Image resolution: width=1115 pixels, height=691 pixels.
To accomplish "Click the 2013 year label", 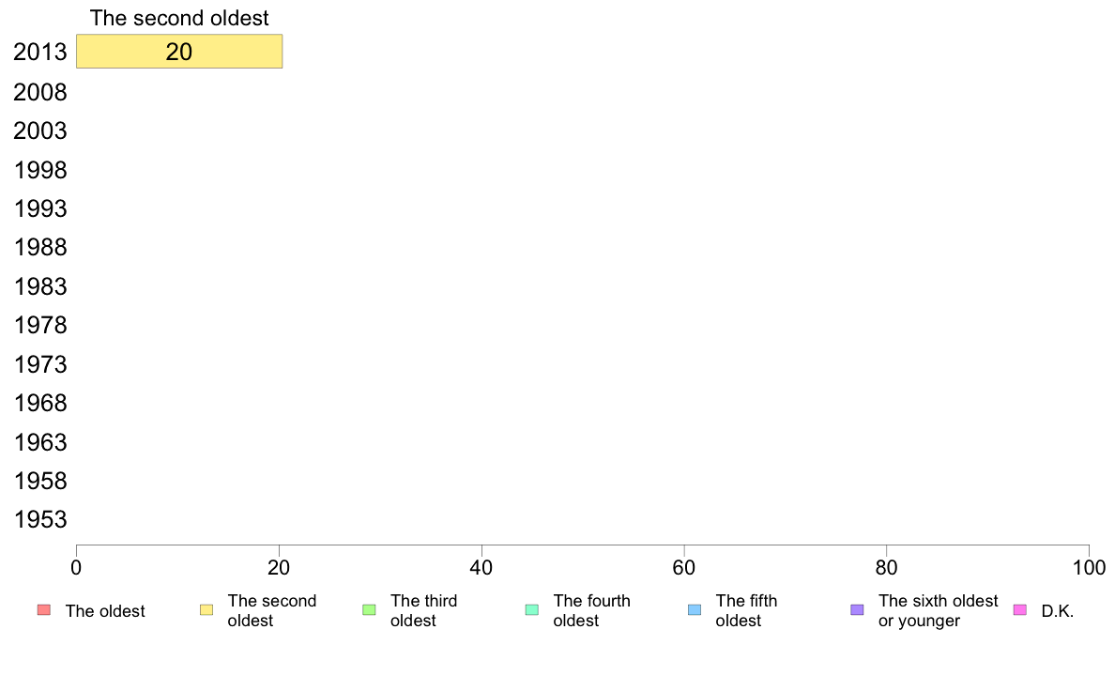I will [x=39, y=52].
